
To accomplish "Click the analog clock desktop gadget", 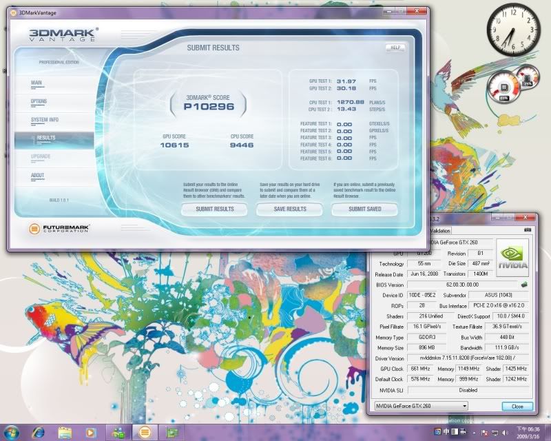I will click(x=513, y=30).
